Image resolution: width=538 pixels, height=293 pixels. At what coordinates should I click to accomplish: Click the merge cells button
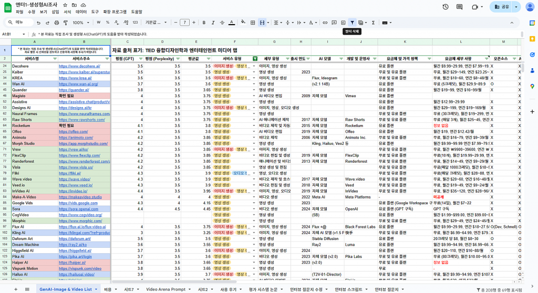pyautogui.click(x=262, y=23)
